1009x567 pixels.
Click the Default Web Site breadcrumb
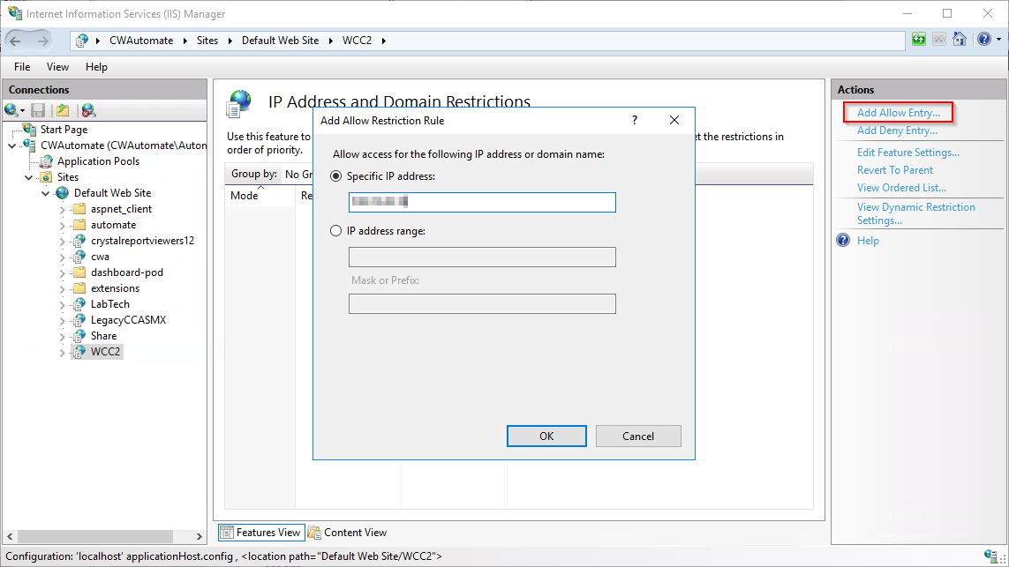click(x=280, y=41)
